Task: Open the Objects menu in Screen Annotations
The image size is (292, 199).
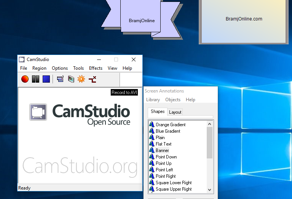Action: (173, 100)
